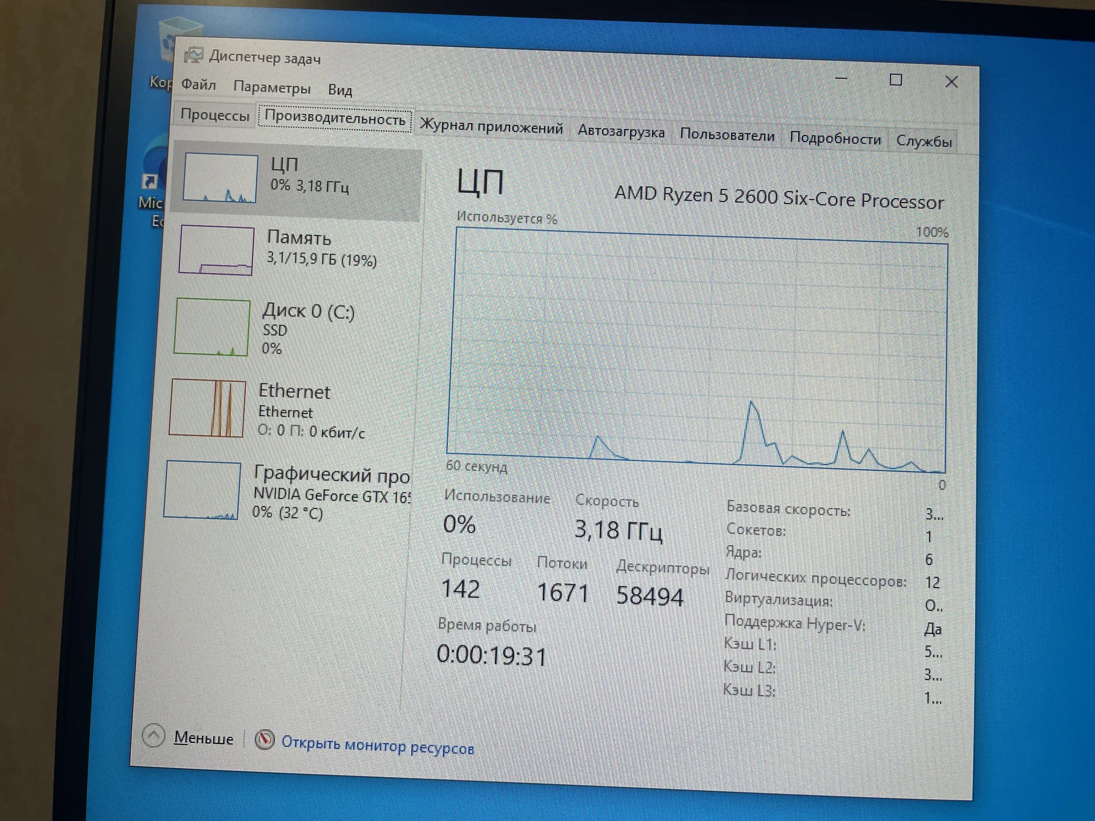Viewport: 1095px width, 821px height.
Task: Click the Логических процессоров label
Action: 816,578
